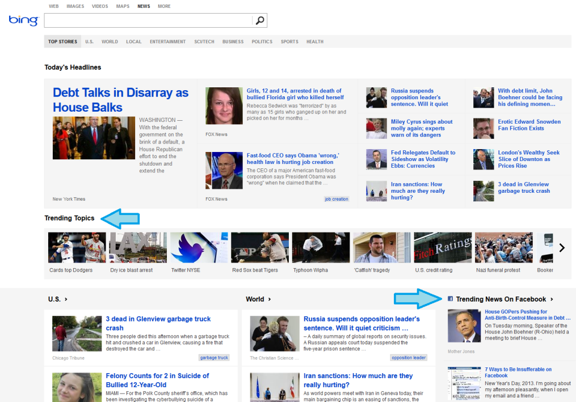Open the MORE menu

[x=164, y=6]
